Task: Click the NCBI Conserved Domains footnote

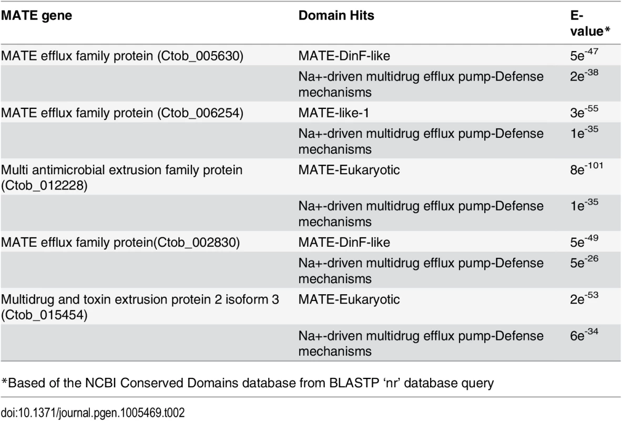Action: click(248, 383)
